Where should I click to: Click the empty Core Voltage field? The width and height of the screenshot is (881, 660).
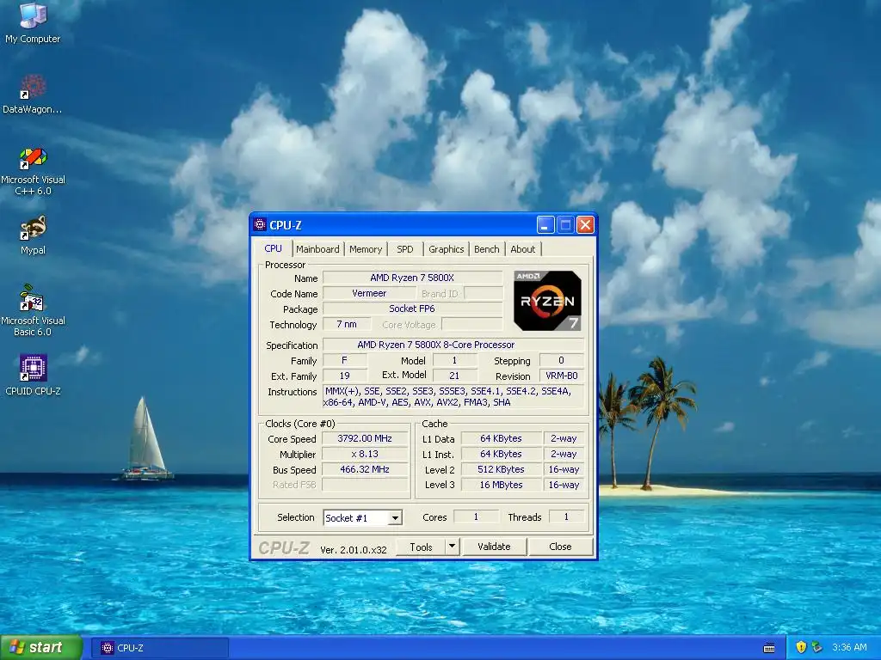coord(472,324)
